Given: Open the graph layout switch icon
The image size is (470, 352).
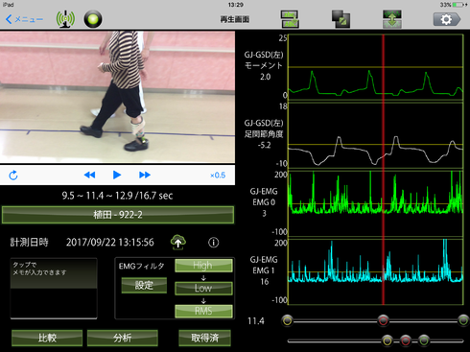Looking at the screenshot, I should coord(290,19).
